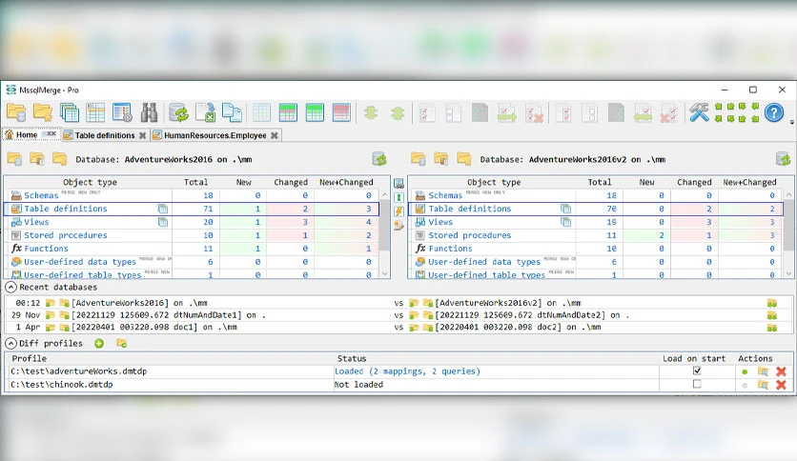Click New+Changed column header in right panel
This screenshot has height=461, width=797.
click(x=749, y=182)
